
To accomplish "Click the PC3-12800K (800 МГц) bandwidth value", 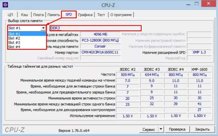I will [100, 40].
